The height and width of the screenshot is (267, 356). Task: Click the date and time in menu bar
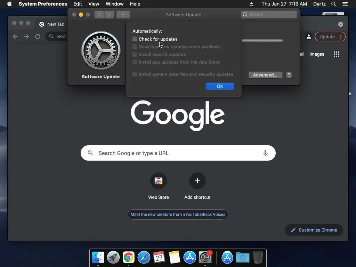tap(284, 4)
